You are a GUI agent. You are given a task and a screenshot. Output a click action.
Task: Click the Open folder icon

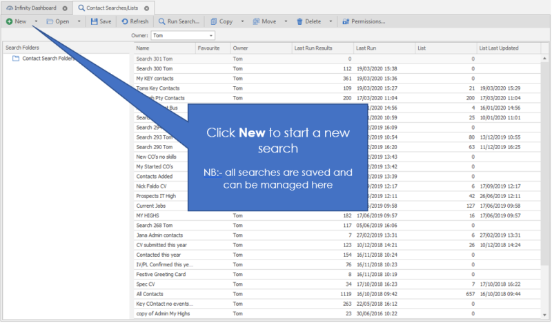coord(50,21)
